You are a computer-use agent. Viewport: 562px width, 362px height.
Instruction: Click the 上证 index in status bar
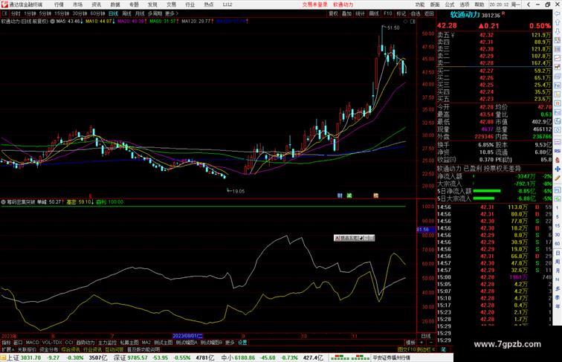[x=13, y=358]
